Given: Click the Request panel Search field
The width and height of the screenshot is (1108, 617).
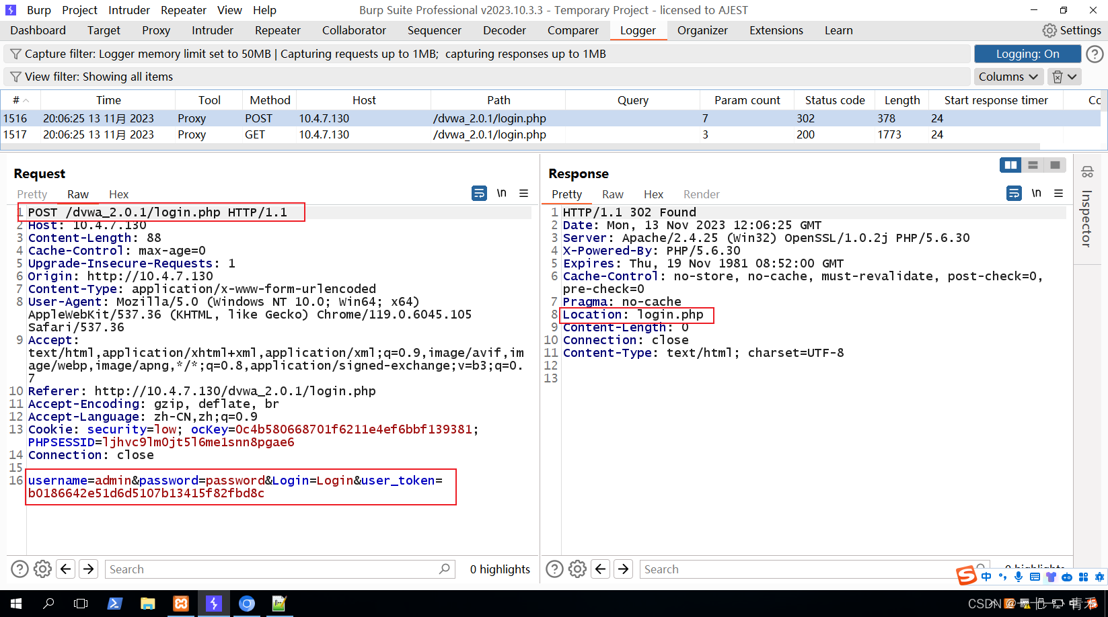Looking at the screenshot, I should [280, 569].
